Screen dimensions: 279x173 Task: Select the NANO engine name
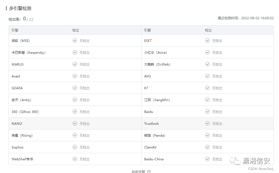coord(17,124)
